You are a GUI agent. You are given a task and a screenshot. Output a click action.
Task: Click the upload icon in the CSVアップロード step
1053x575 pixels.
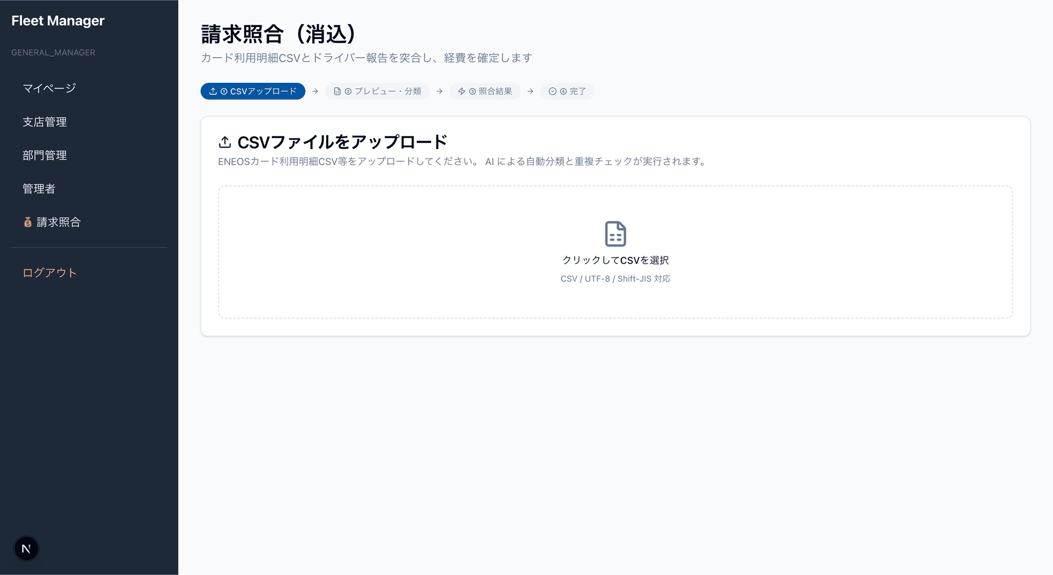pos(213,91)
